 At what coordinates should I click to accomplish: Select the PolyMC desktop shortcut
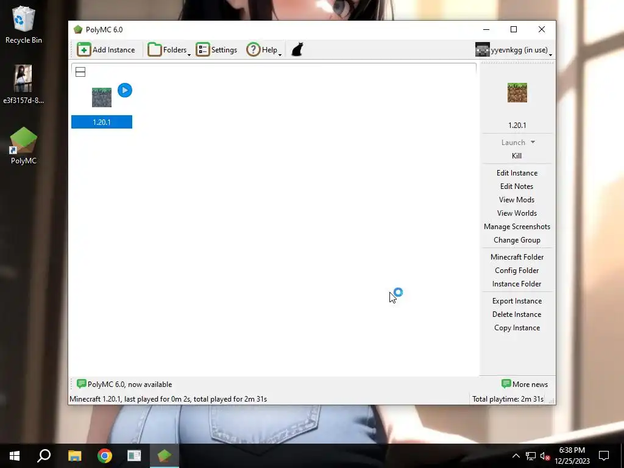coord(24,146)
